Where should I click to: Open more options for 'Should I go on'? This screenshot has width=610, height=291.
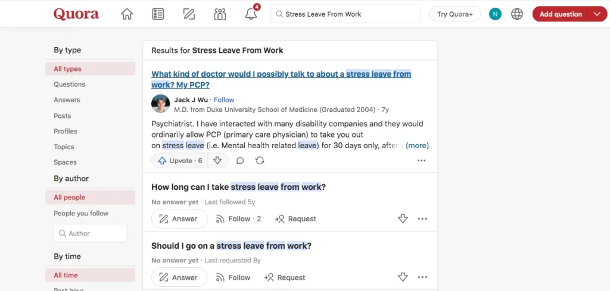click(422, 277)
